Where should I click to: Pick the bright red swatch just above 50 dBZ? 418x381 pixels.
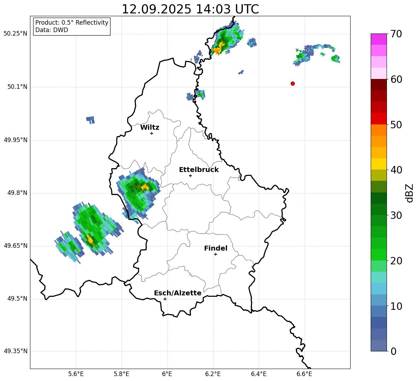378,119
